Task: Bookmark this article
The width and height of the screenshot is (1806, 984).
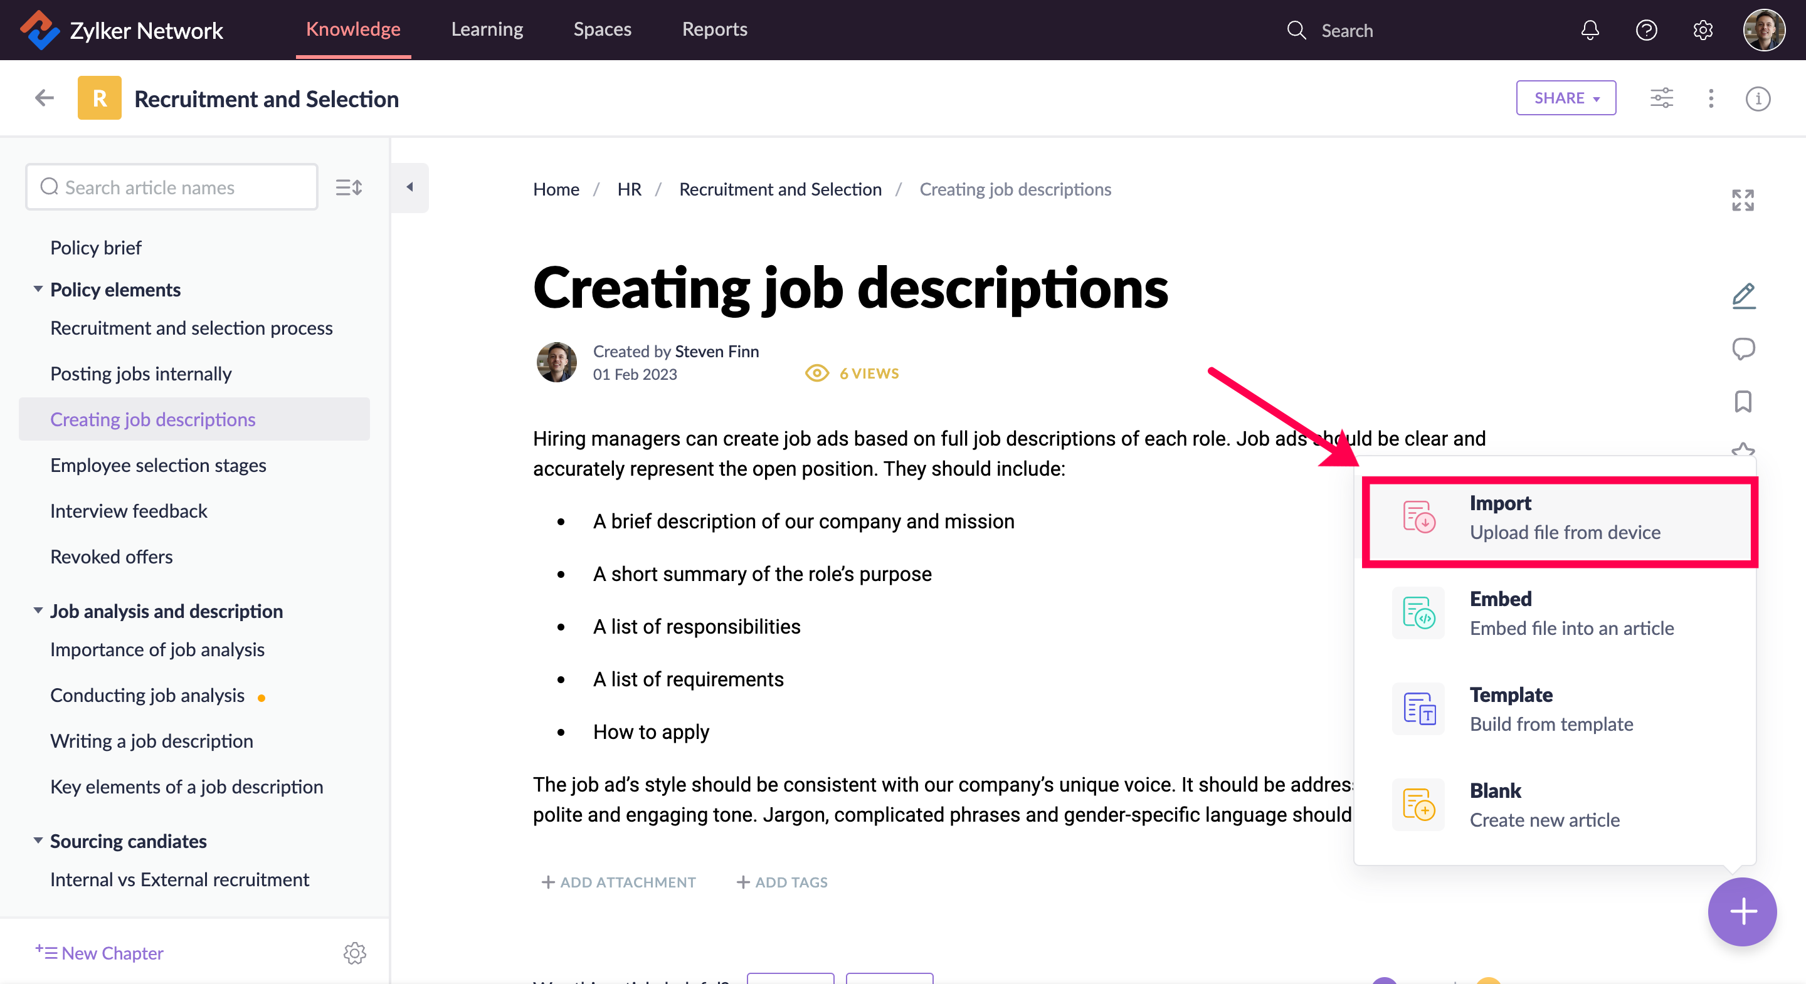Action: pyautogui.click(x=1743, y=402)
